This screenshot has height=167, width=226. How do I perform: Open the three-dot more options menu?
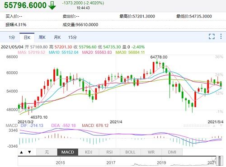221,37
